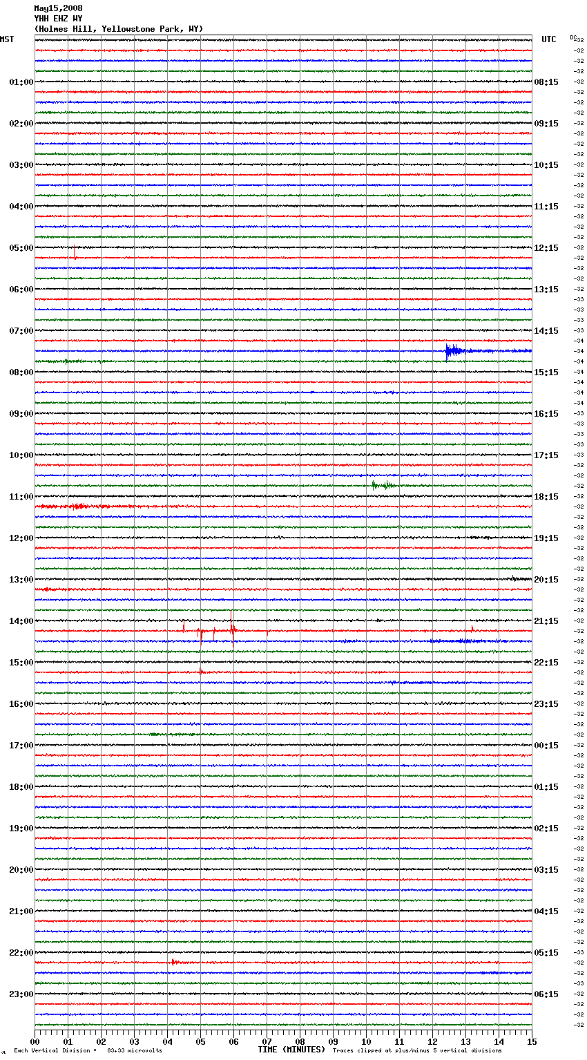This screenshot has height=1060, width=587.
Task: Select the 12:00 MST time label
Action: 21,538
